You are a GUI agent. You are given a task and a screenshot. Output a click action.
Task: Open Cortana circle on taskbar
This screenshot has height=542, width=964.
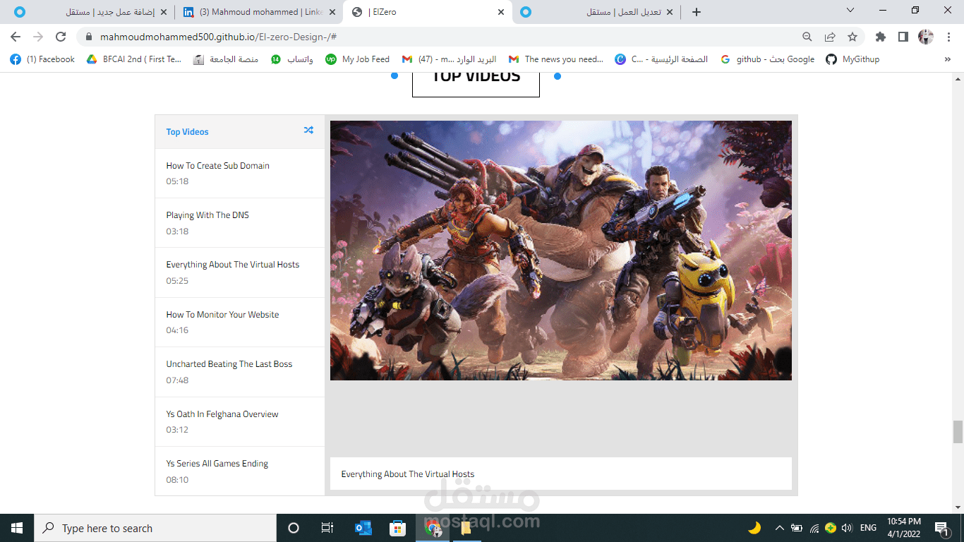point(294,528)
